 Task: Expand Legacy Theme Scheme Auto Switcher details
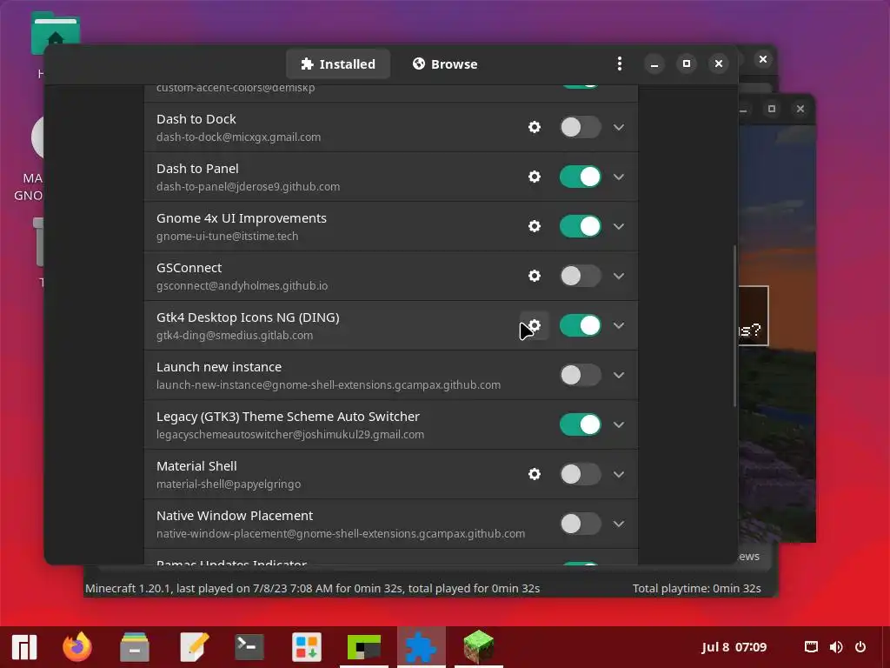coord(619,424)
